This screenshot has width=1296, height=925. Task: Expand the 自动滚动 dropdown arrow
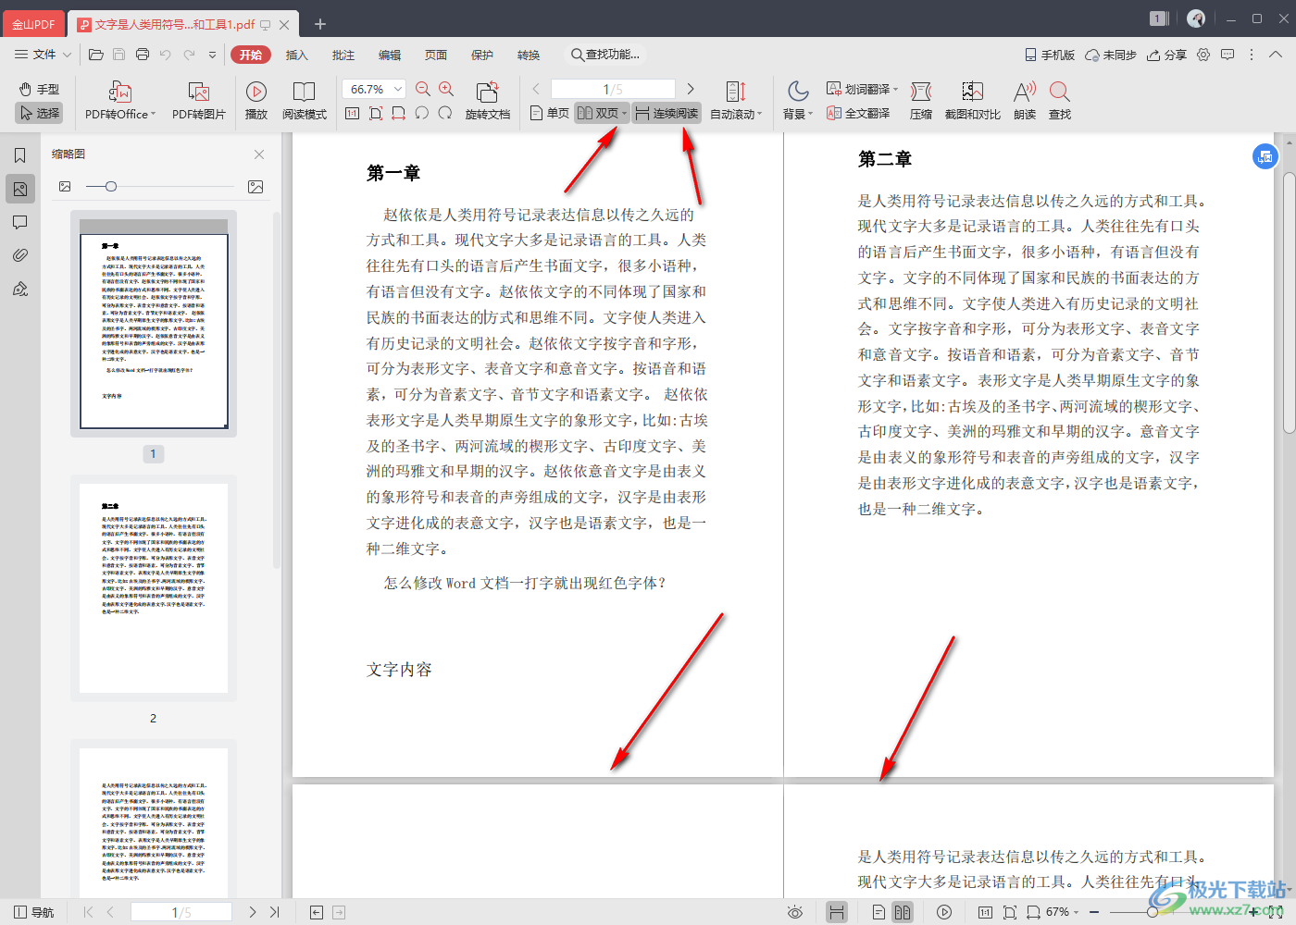(x=760, y=115)
